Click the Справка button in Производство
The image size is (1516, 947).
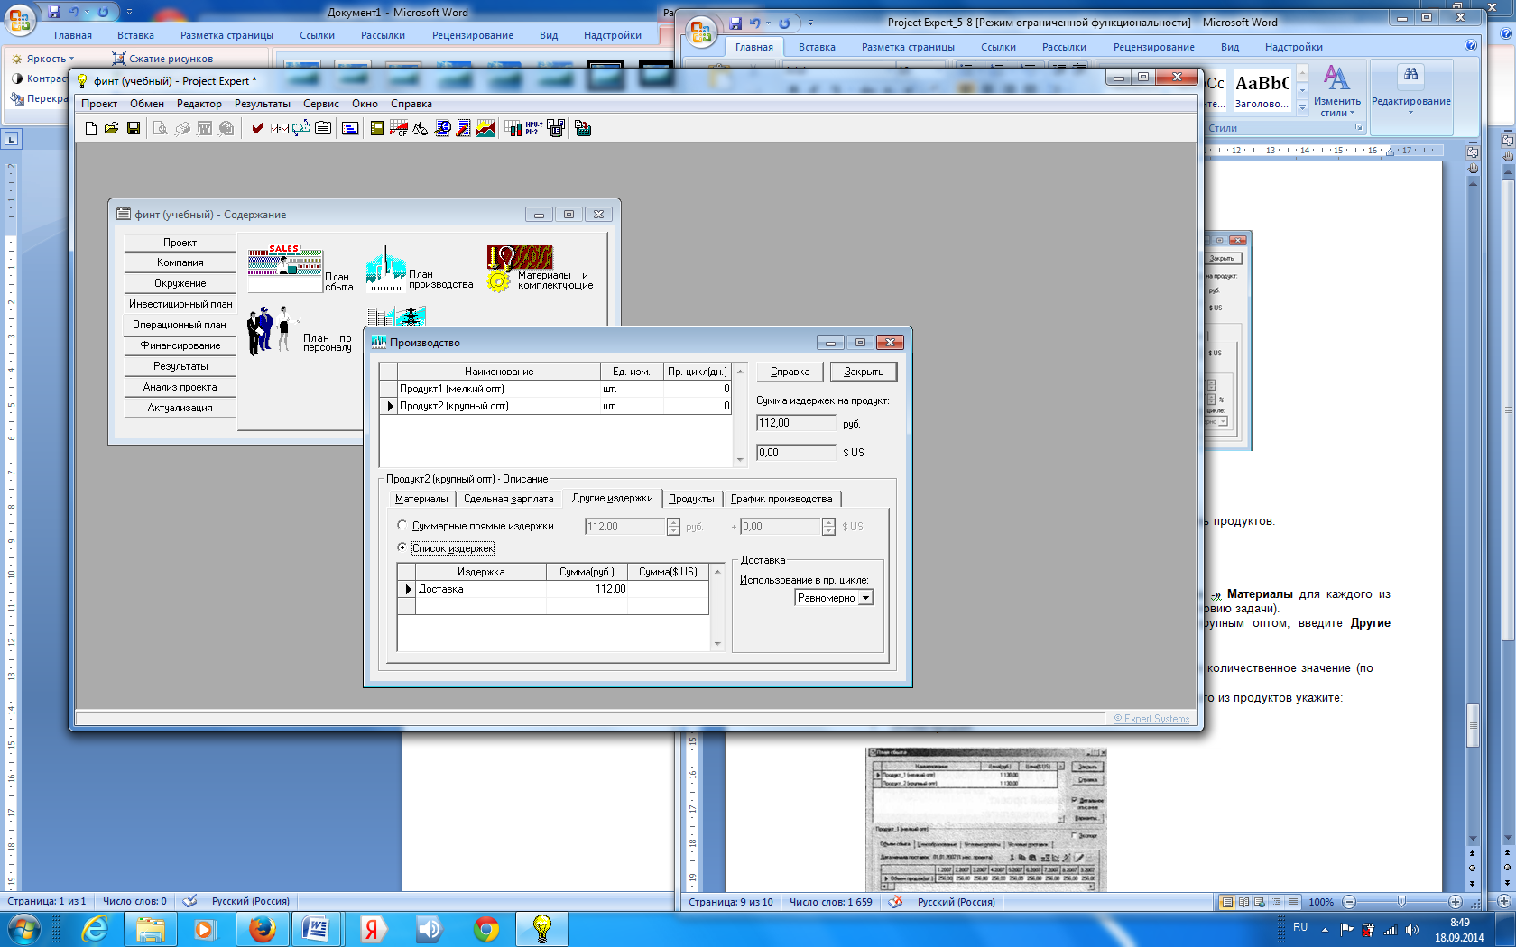coord(790,372)
